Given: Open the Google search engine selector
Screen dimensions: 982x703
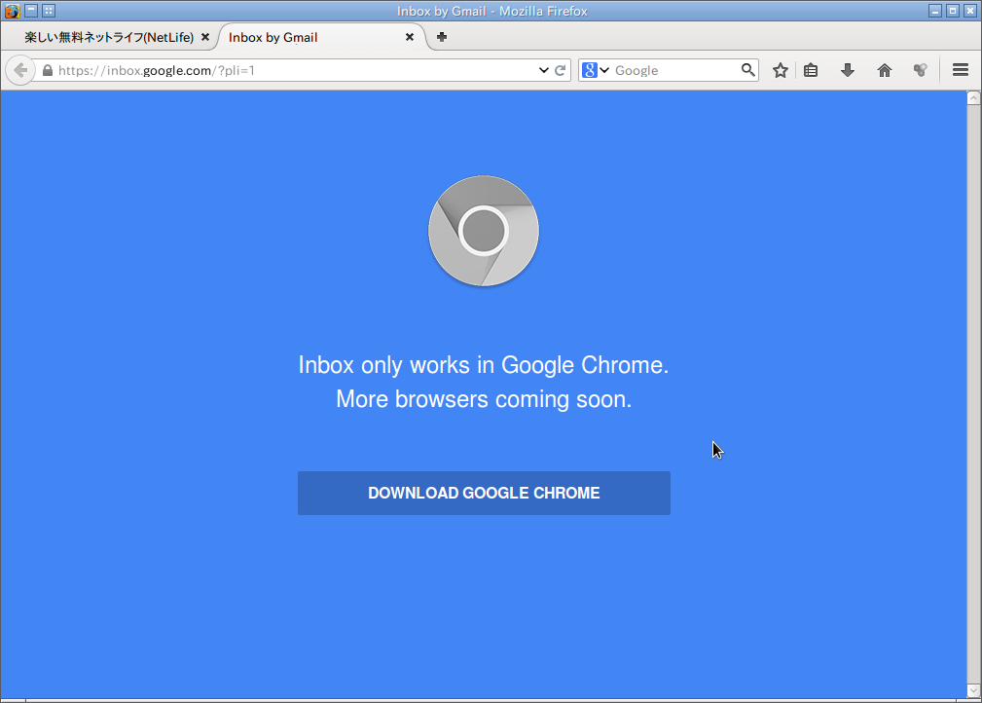Looking at the screenshot, I should 595,70.
